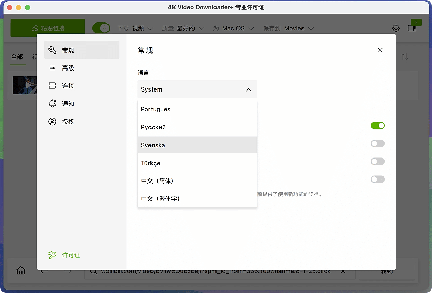Click the settings gear icon in toolbar
Screen dimensions: 432x293
(396, 28)
